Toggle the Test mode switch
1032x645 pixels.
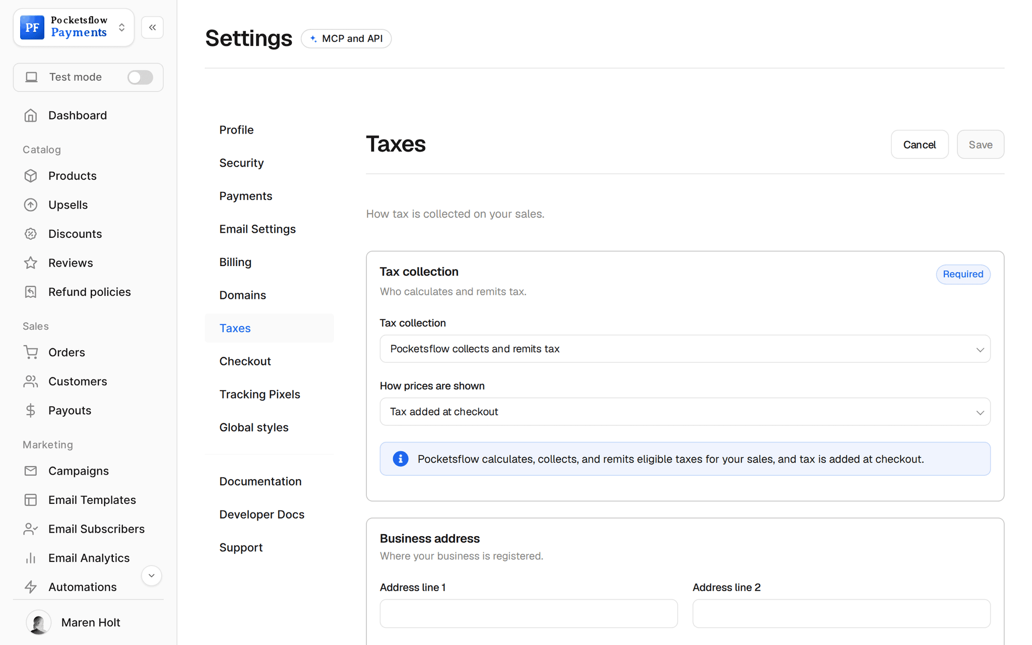140,77
